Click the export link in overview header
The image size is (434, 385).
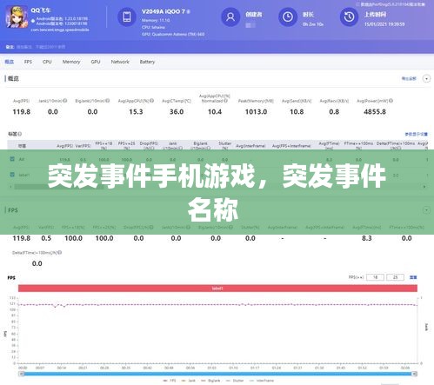[x=409, y=78]
